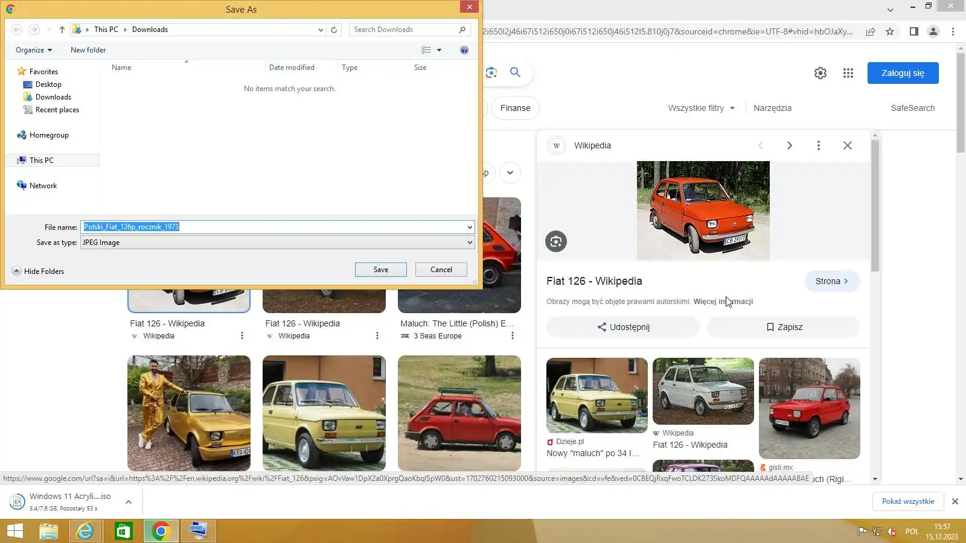Select Downloads in Favorites tree
Screen dimensions: 966x543
53,97
